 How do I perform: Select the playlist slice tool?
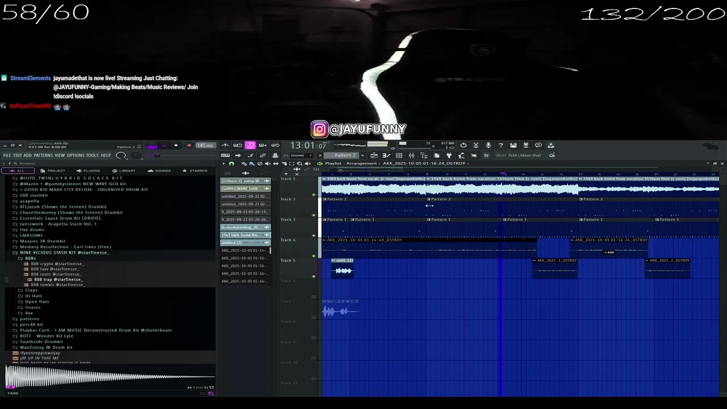[284, 164]
